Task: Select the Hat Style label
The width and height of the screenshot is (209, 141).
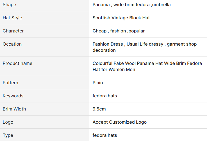Action: point(12,18)
